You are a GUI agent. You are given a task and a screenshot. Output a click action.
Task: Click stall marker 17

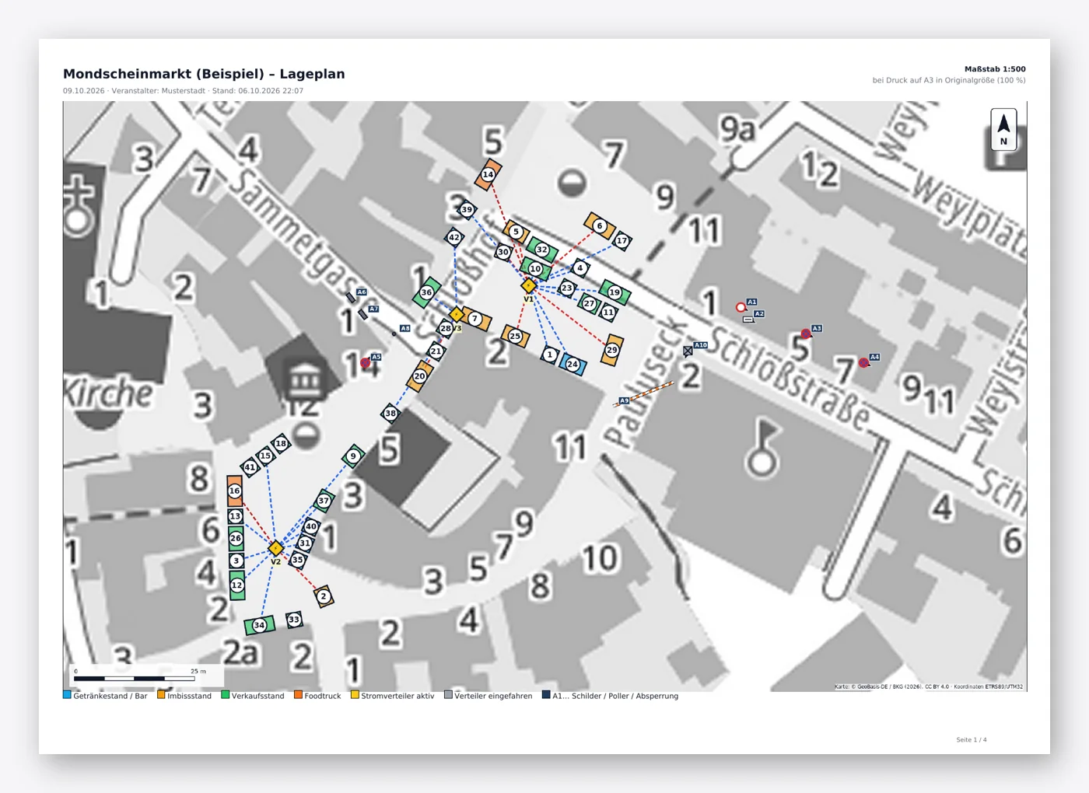coord(622,241)
